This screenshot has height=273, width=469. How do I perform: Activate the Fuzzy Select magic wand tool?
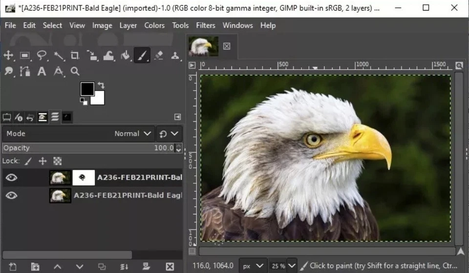pos(59,56)
